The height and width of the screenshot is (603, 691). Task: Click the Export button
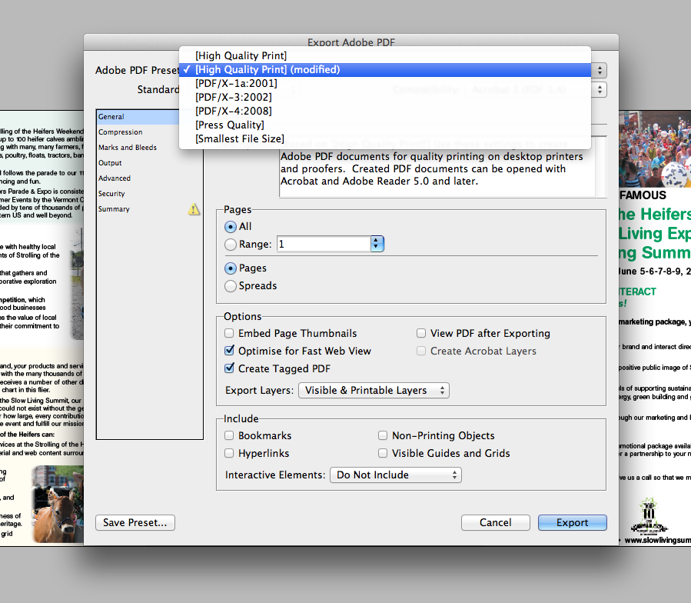[572, 523]
